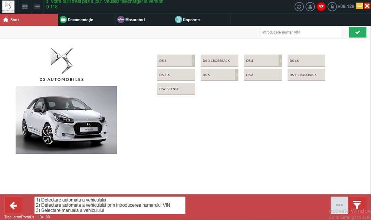
Task: Select the DS 3 CROSSBACK model
Action: click(219, 60)
